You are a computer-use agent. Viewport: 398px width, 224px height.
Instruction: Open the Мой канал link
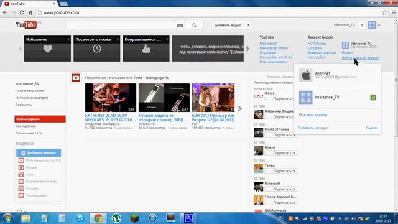pos(268,44)
